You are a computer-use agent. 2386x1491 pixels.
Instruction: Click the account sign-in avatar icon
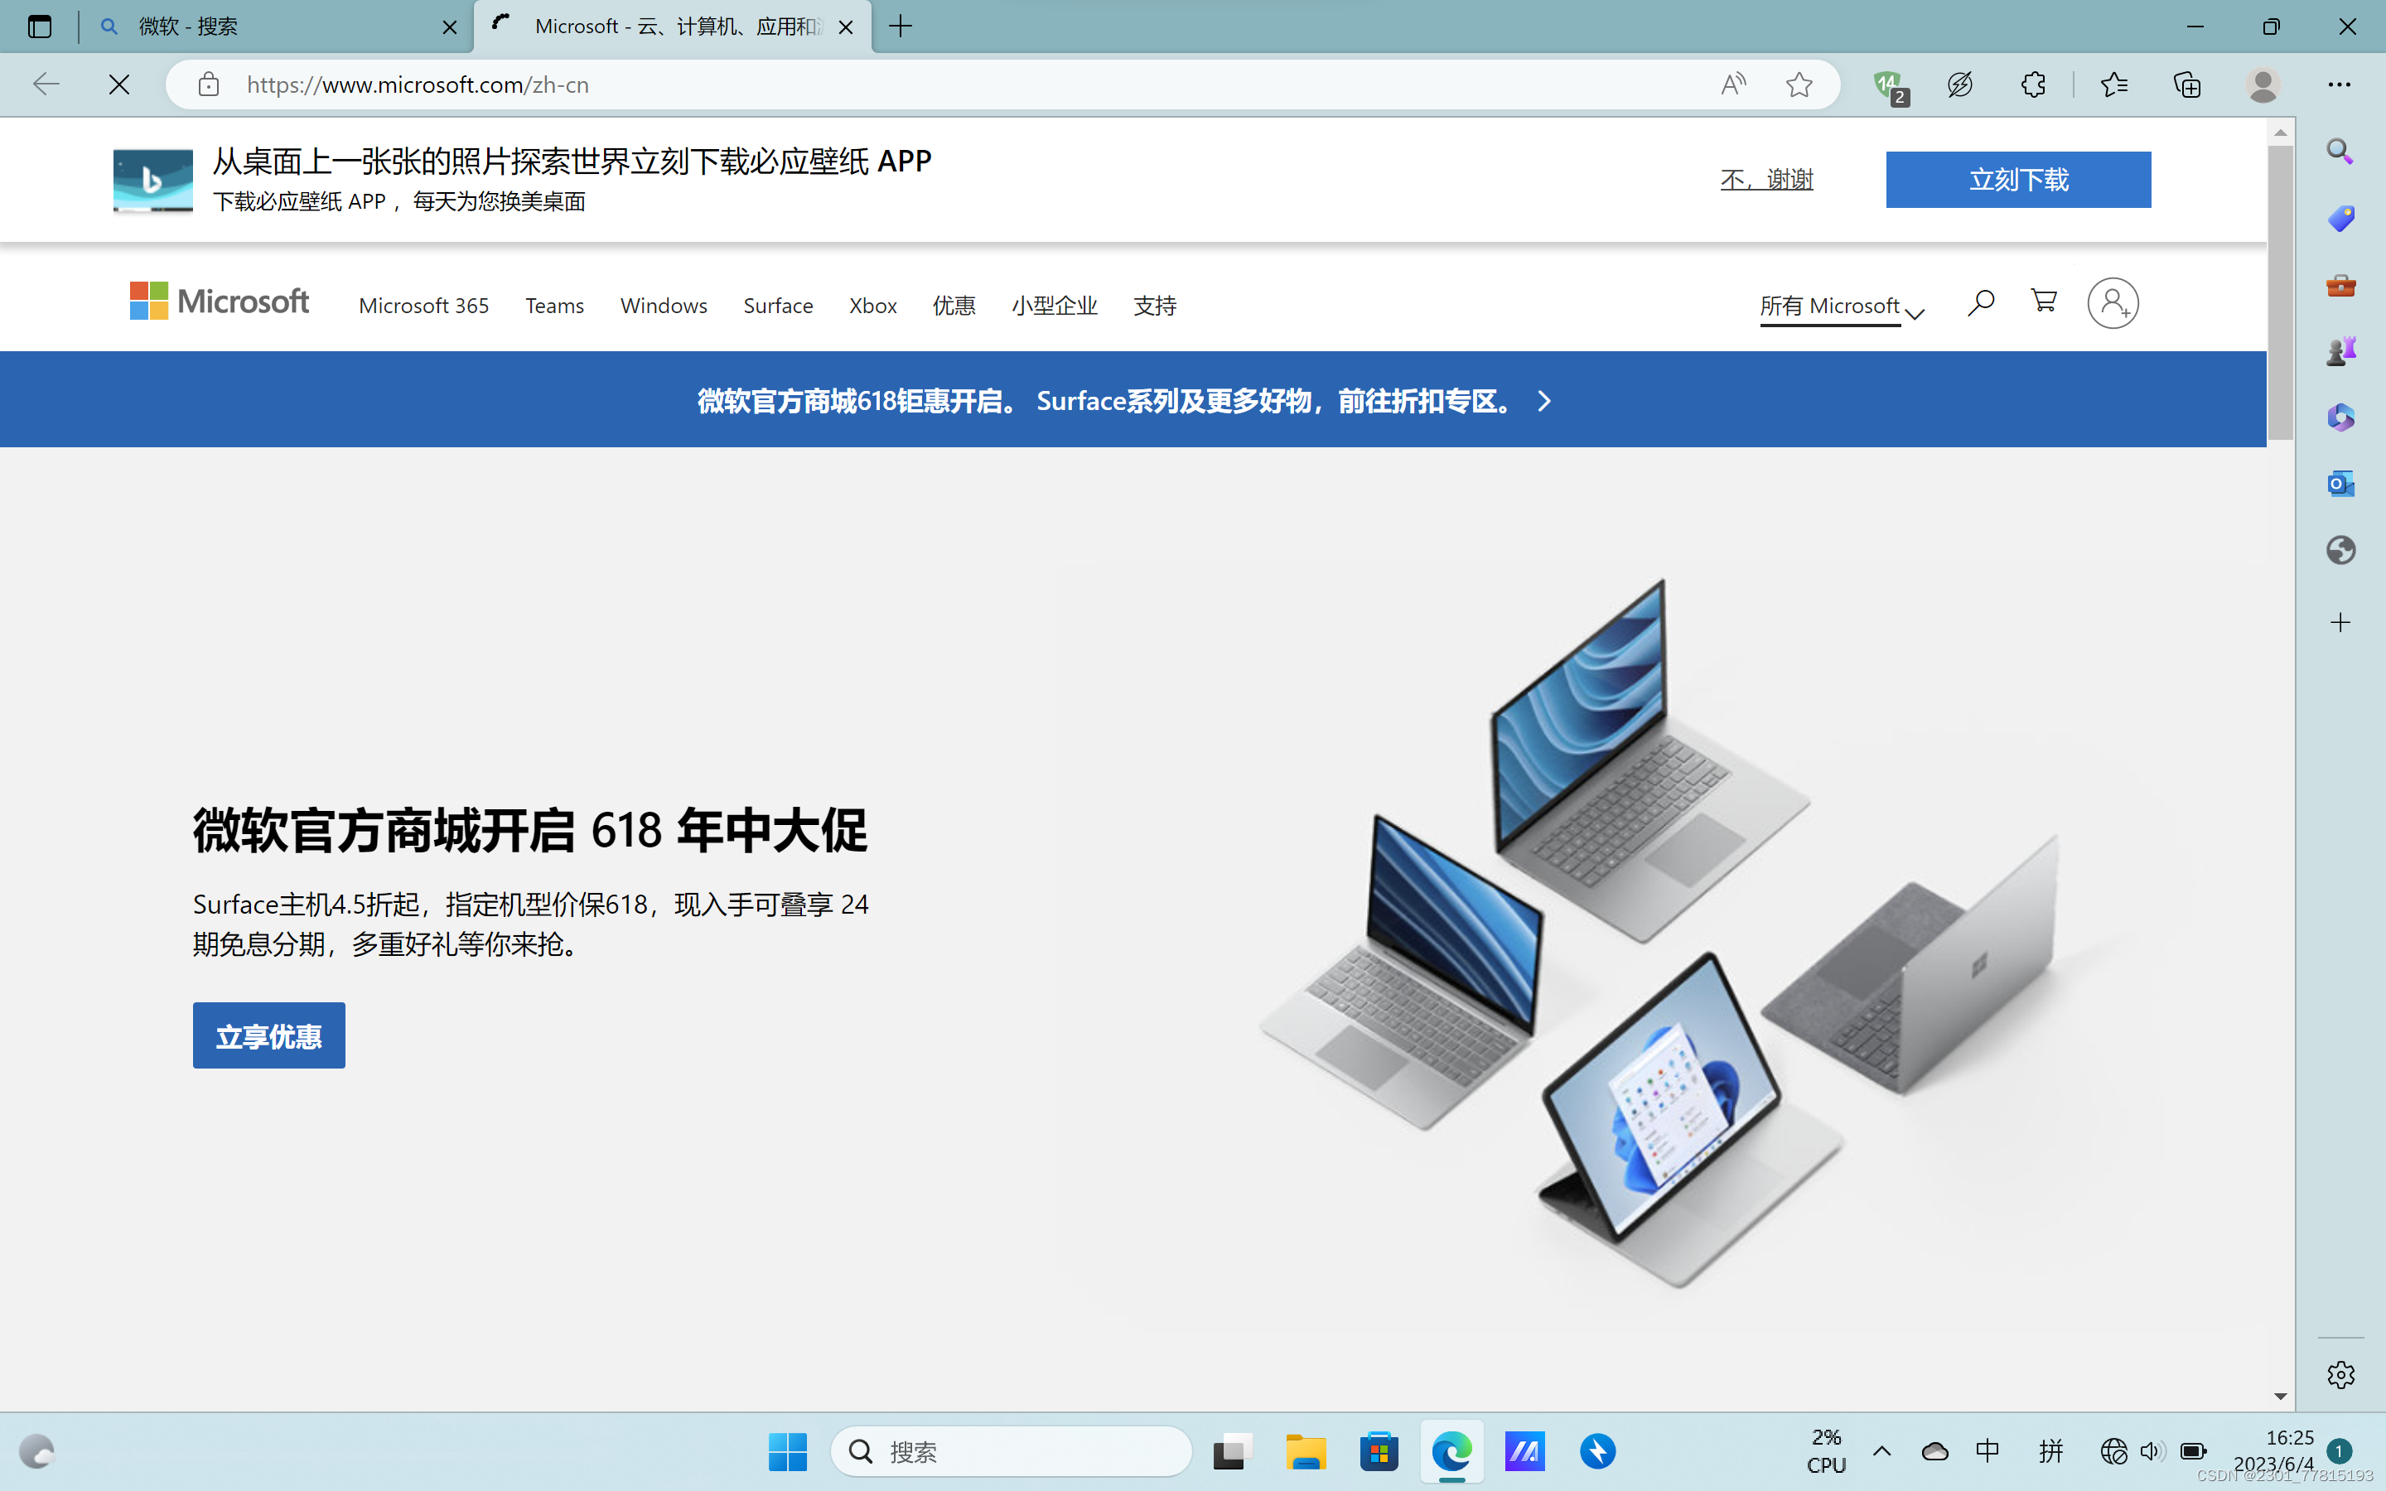[x=2112, y=304]
